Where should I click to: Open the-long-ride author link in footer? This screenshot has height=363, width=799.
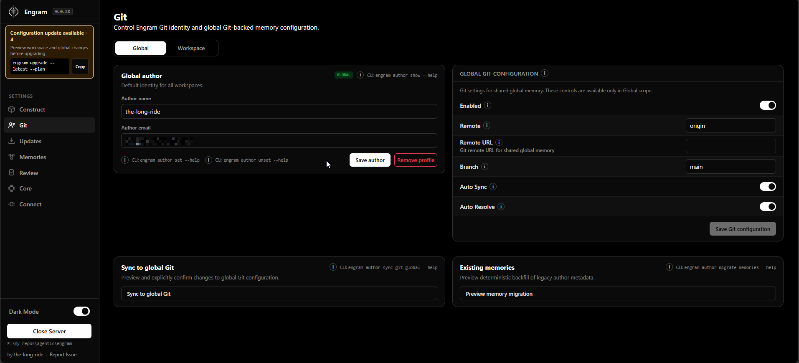[x=28, y=355]
